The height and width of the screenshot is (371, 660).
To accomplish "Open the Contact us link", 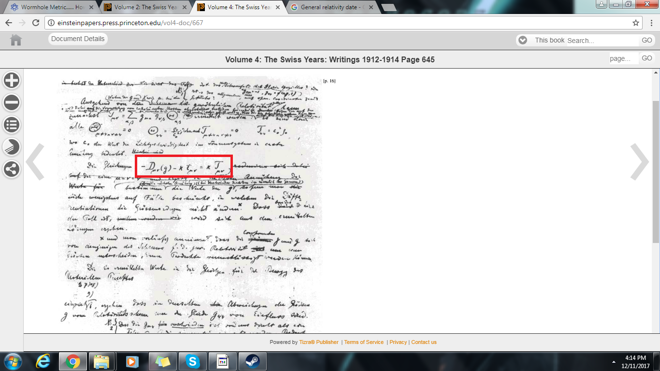I will pyautogui.click(x=424, y=342).
